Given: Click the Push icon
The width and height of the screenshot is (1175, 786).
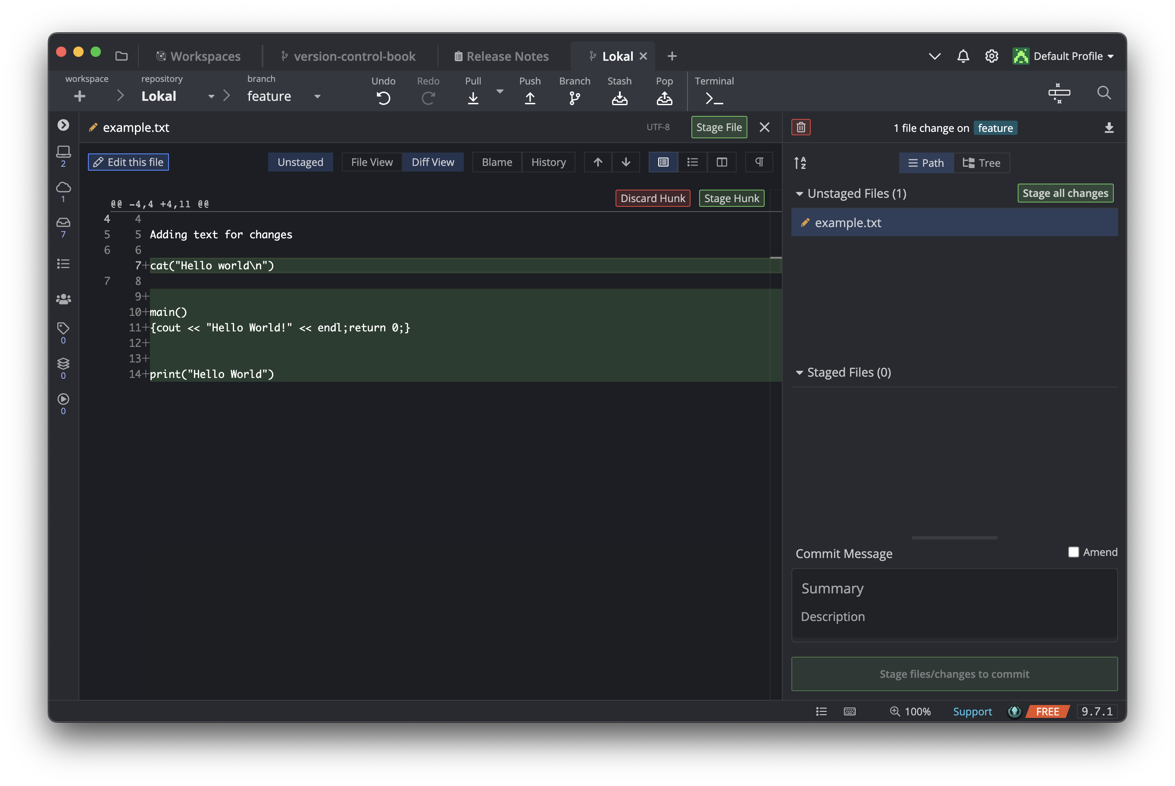Looking at the screenshot, I should [529, 98].
